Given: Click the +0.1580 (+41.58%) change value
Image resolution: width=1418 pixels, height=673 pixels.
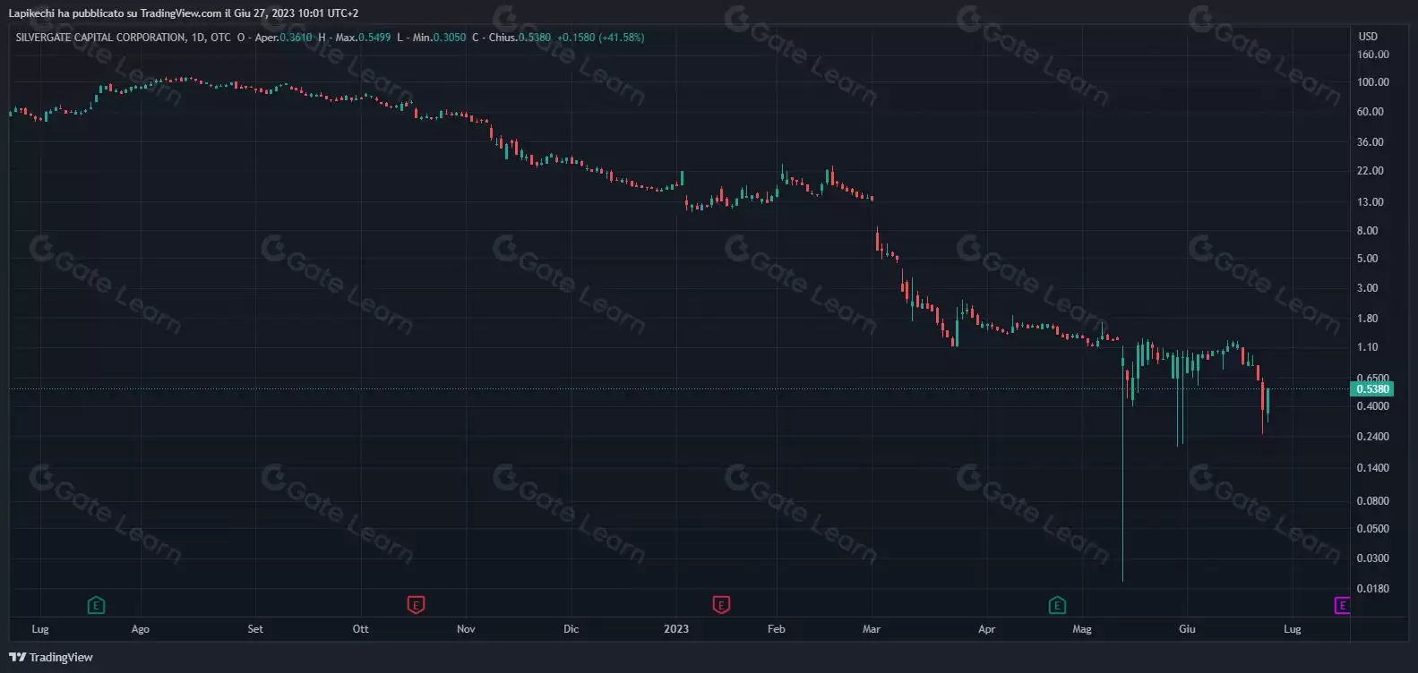Looking at the screenshot, I should point(600,38).
